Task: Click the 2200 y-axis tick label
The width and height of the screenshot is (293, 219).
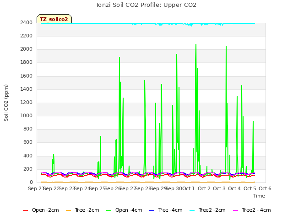Action: click(27, 36)
